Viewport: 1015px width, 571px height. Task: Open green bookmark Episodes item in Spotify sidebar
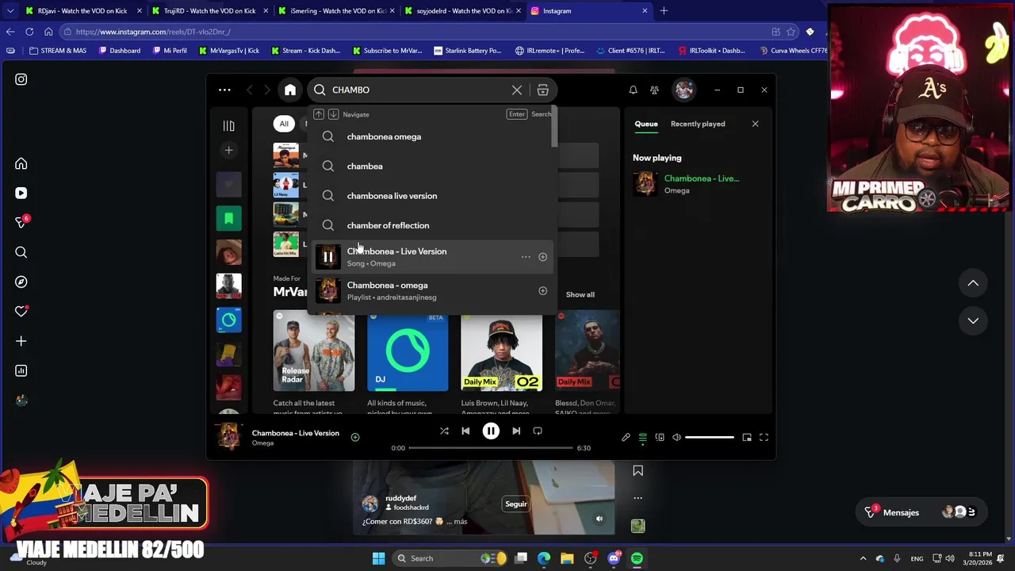pos(228,218)
